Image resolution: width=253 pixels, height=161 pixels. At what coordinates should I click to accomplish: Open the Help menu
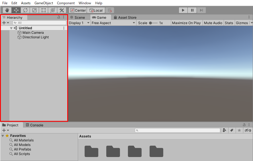tap(99, 3)
